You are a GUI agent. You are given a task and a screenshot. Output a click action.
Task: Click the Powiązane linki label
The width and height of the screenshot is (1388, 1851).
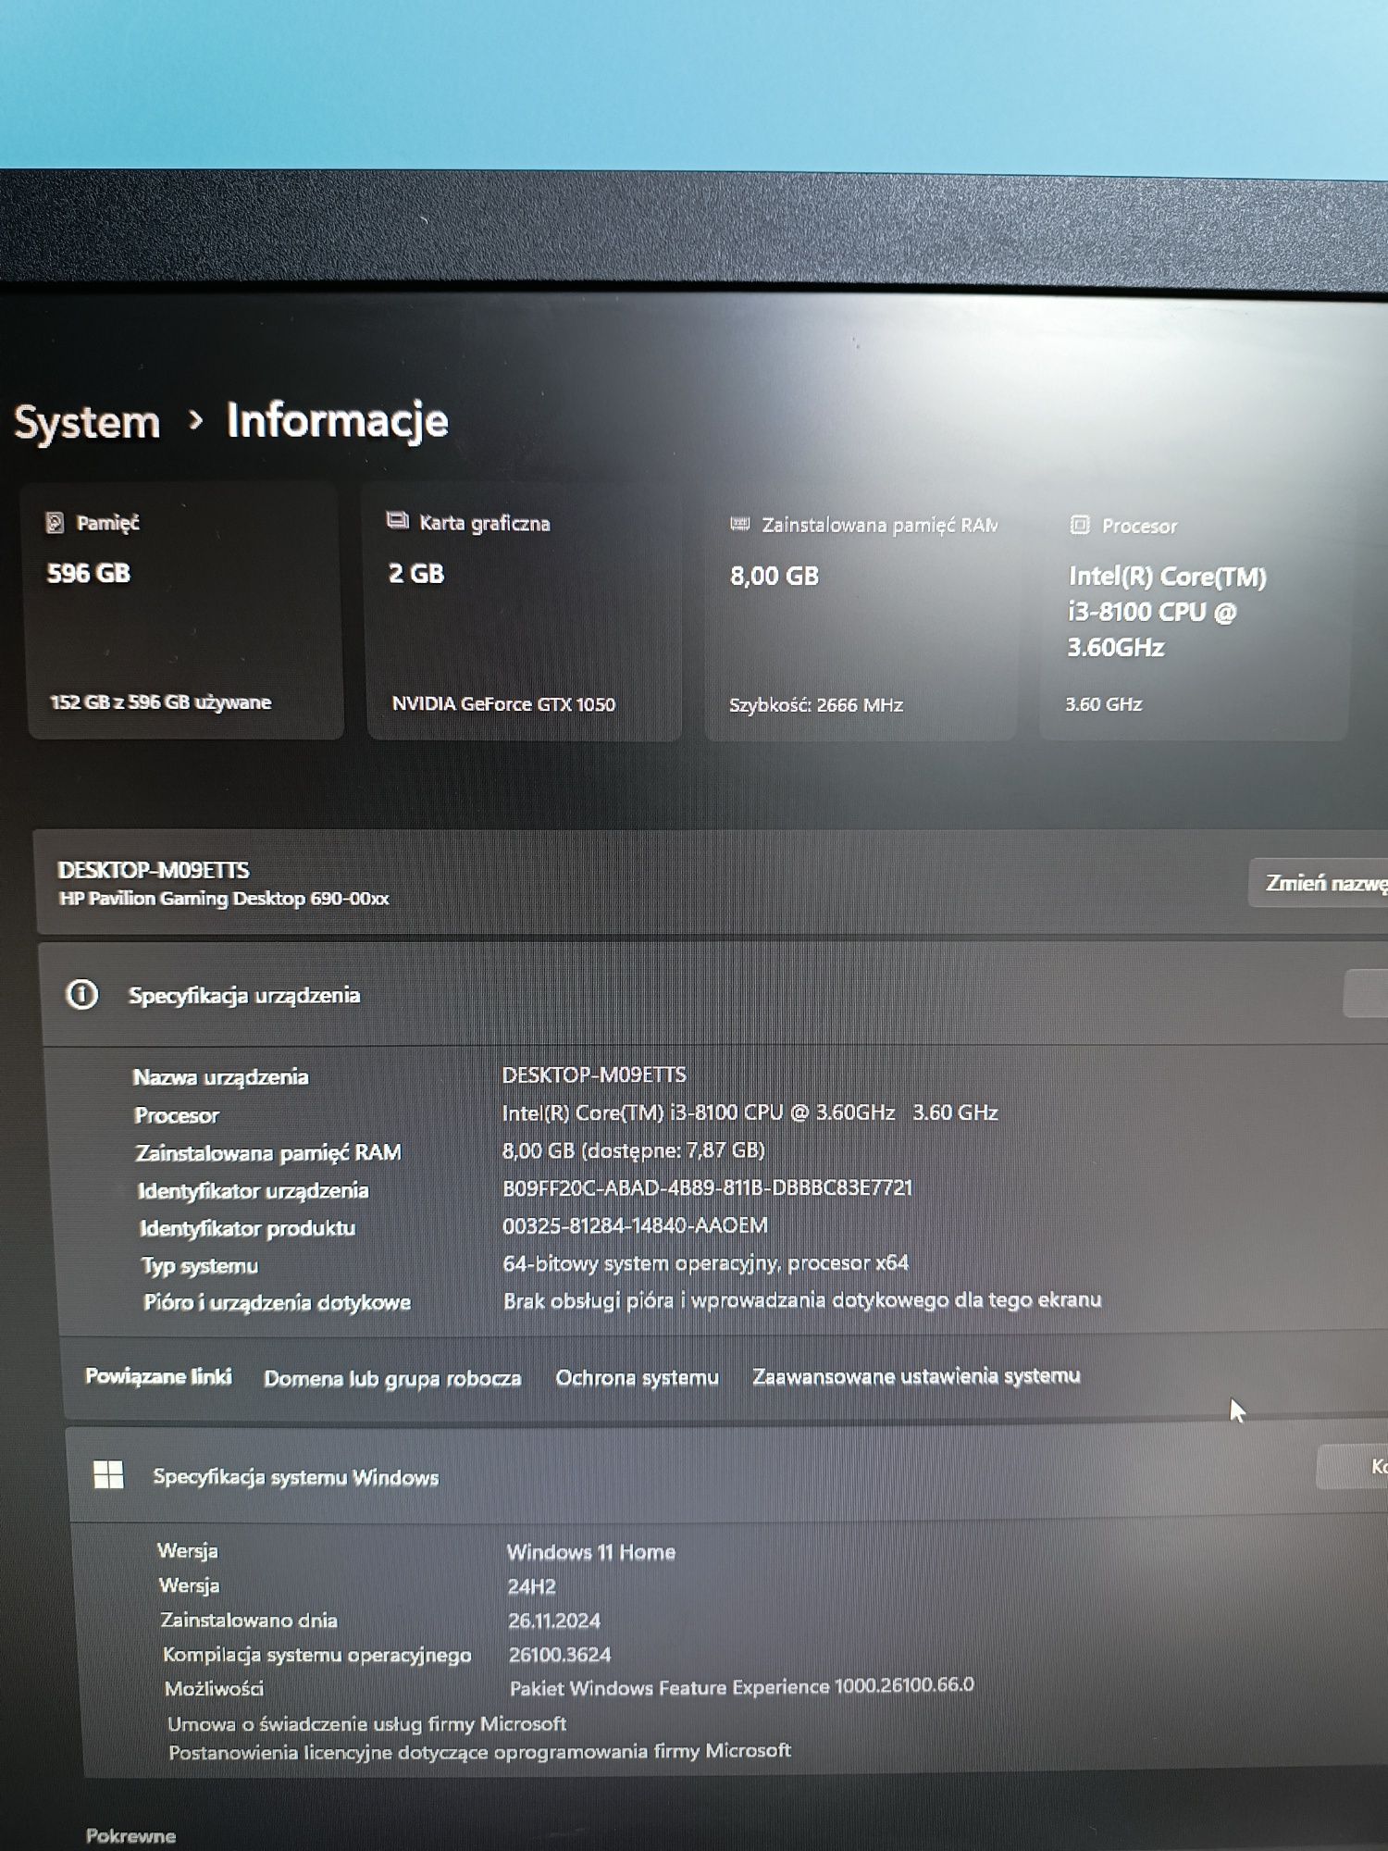pyautogui.click(x=158, y=1376)
